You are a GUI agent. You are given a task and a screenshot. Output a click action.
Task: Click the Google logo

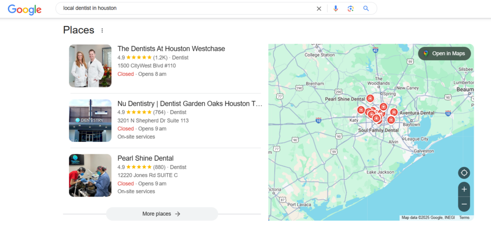pos(25,10)
